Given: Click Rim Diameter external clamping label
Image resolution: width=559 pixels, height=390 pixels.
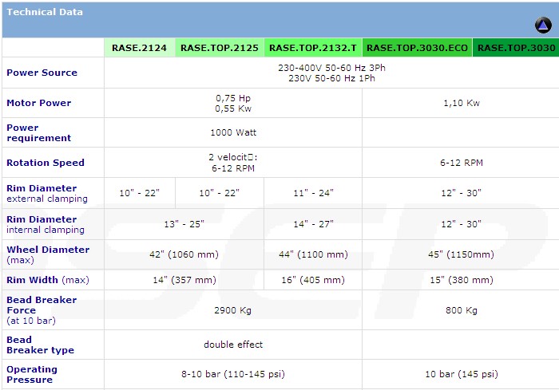Looking at the screenshot, I should point(47,193).
